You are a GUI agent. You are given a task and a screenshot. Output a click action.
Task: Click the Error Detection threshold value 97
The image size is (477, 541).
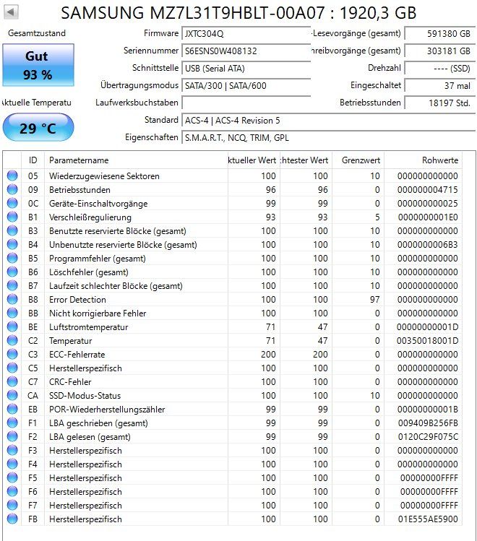coord(375,300)
